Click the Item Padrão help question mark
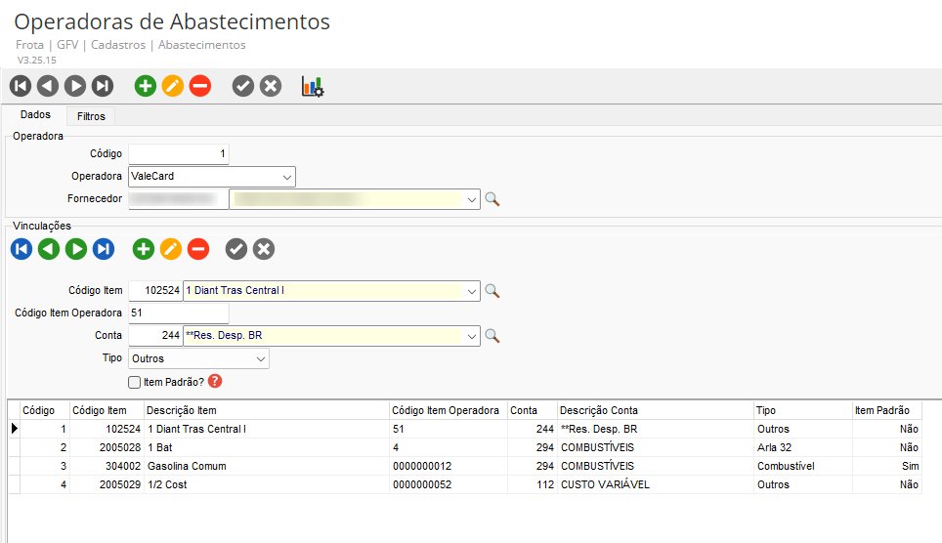Viewport: 942px width, 543px height. [x=215, y=382]
